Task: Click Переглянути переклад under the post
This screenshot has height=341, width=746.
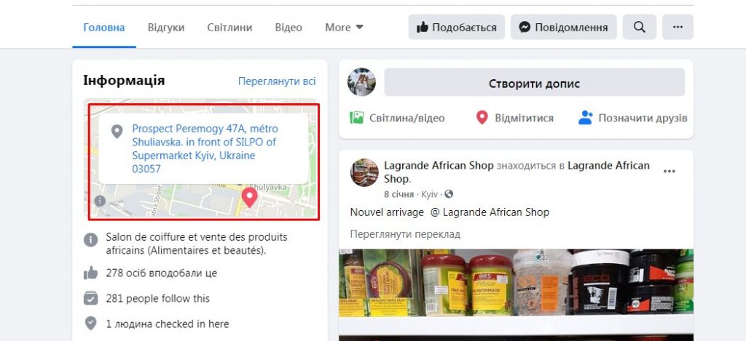Action: pyautogui.click(x=405, y=234)
